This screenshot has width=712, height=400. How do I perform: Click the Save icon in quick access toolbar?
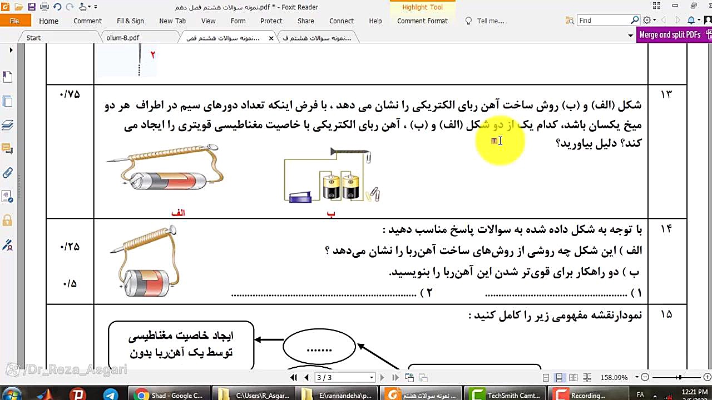pos(31,7)
